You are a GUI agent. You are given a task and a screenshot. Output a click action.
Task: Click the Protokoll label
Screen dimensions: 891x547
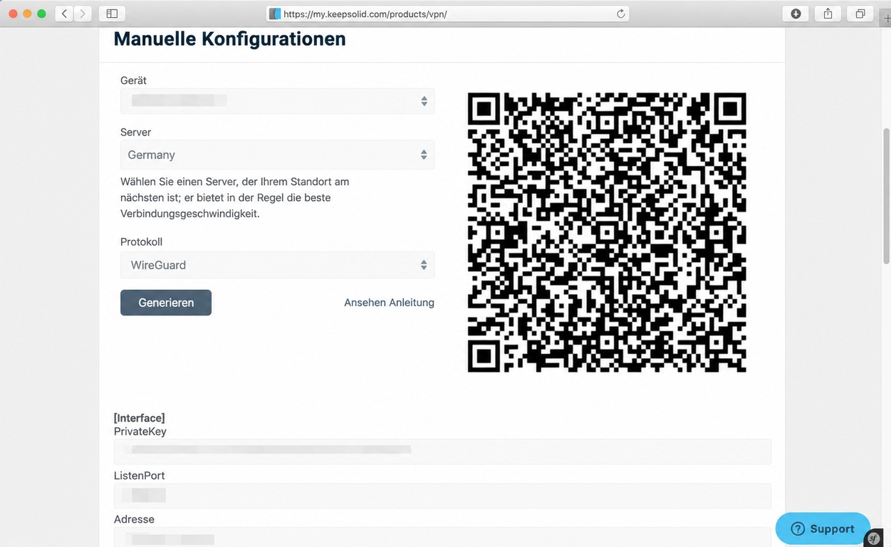(x=141, y=242)
